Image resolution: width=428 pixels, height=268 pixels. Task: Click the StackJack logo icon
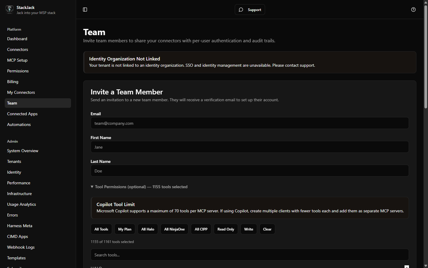(10, 10)
